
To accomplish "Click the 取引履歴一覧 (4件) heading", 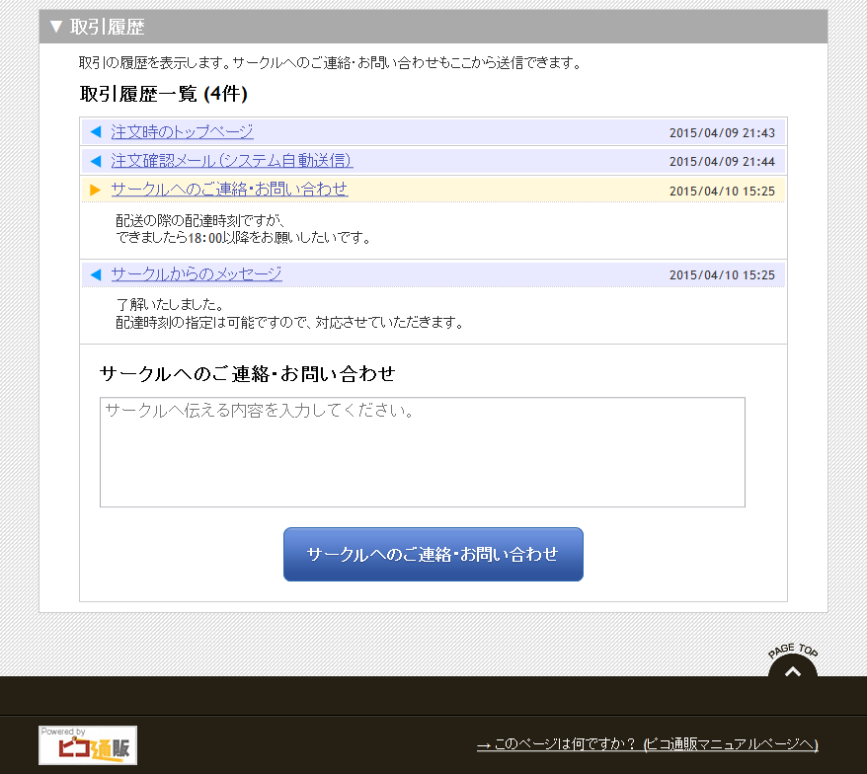I will [x=163, y=94].
